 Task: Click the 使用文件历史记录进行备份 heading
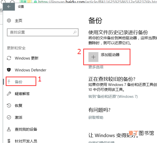(118, 32)
